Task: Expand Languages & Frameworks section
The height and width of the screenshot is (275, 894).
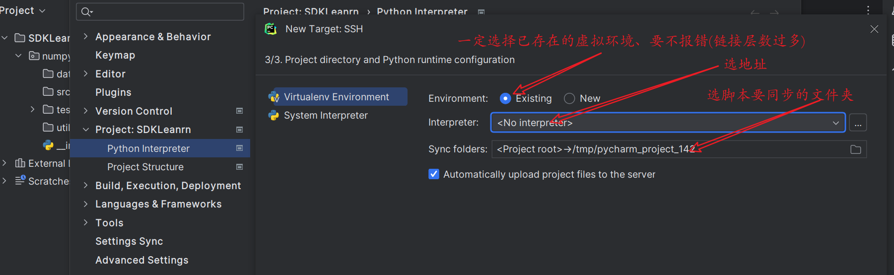Action: [x=85, y=204]
